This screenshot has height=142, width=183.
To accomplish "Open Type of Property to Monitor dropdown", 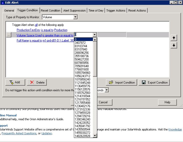I will tap(75, 17).
